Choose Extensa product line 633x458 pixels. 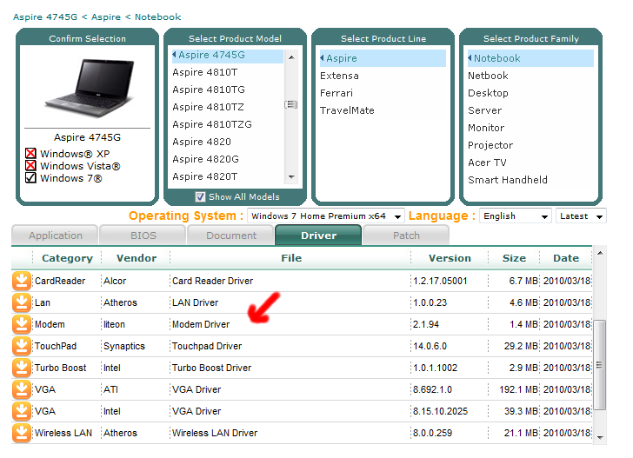pyautogui.click(x=339, y=76)
